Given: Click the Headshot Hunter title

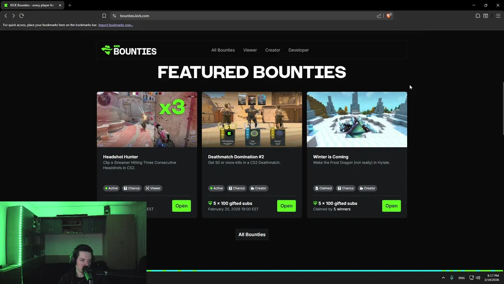Looking at the screenshot, I should point(120,157).
